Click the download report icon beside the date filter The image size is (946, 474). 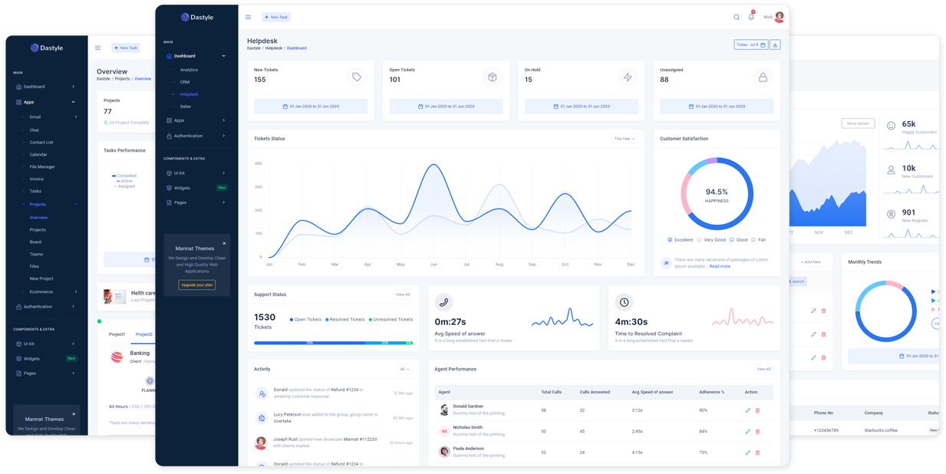[x=775, y=44]
